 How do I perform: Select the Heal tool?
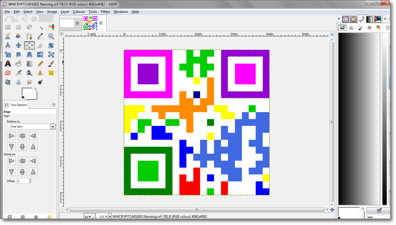[x=51, y=73]
